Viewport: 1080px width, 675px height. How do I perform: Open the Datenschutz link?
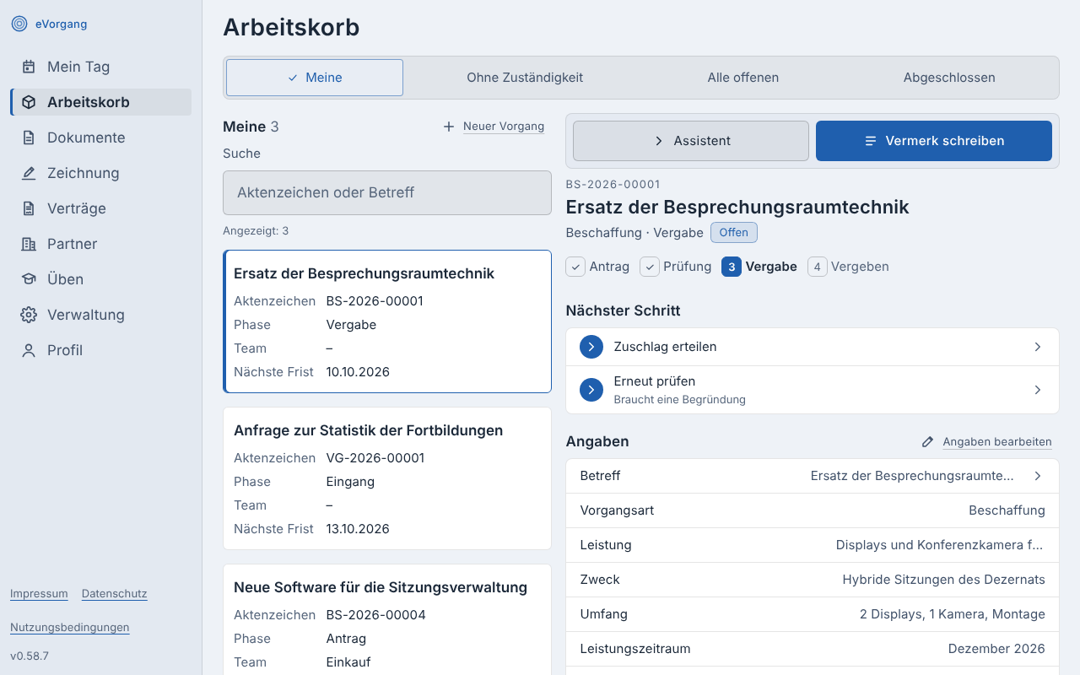[x=115, y=594]
